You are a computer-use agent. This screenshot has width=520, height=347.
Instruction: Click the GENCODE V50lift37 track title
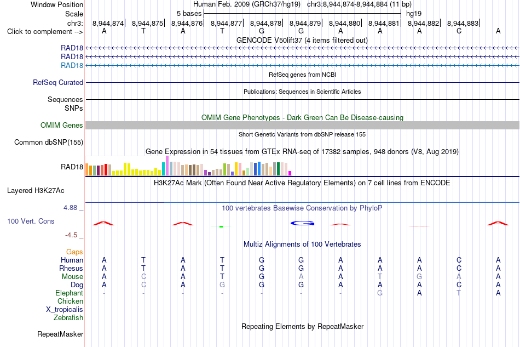pos(302,40)
